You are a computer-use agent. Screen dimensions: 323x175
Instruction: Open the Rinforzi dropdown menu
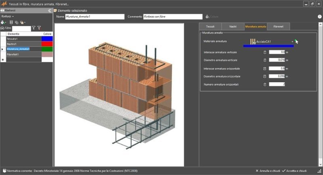(8, 16)
